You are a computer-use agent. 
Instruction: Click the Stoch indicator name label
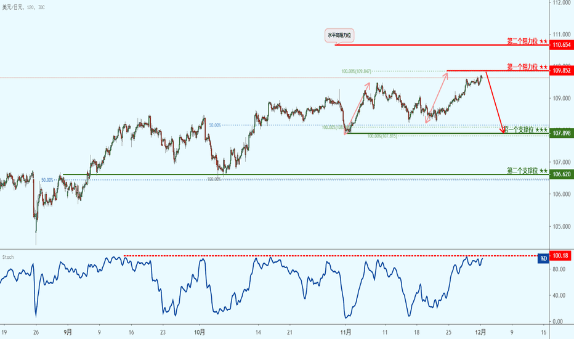click(x=9, y=256)
